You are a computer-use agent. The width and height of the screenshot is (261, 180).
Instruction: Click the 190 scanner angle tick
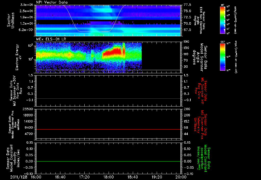coord(186,42)
